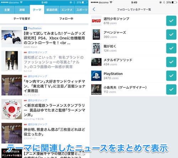The height and width of the screenshot is (158, 178).
Task: Toggle the アベンジャーズ follow checkmark
Action: (171, 35)
